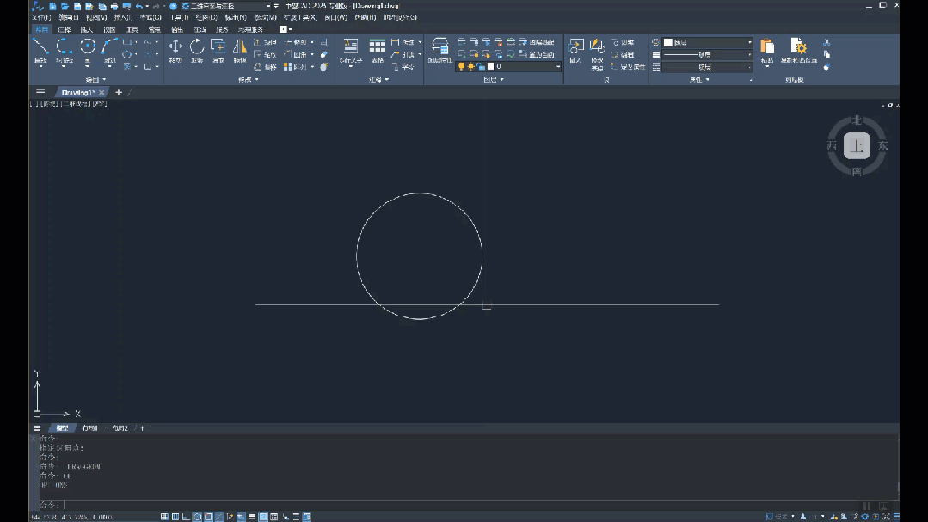Add a new drawing tab with plus

point(119,92)
